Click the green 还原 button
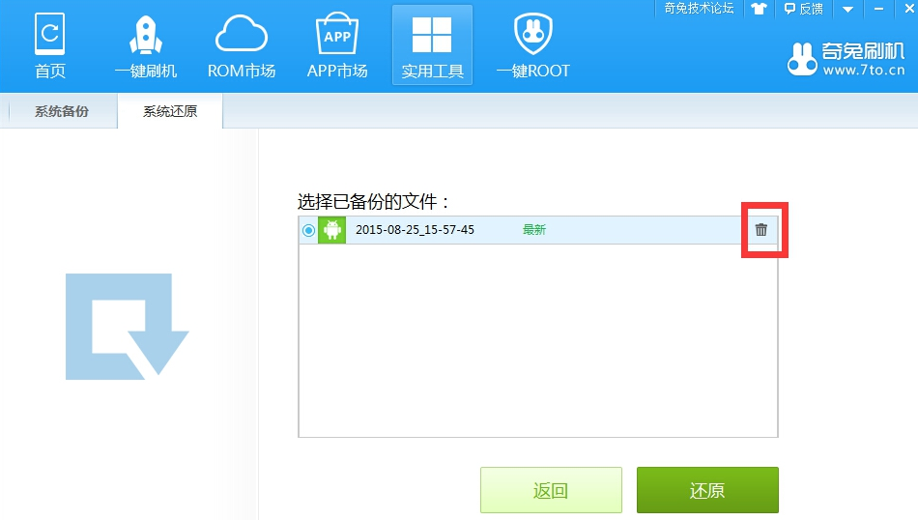The image size is (918, 520). [x=707, y=490]
